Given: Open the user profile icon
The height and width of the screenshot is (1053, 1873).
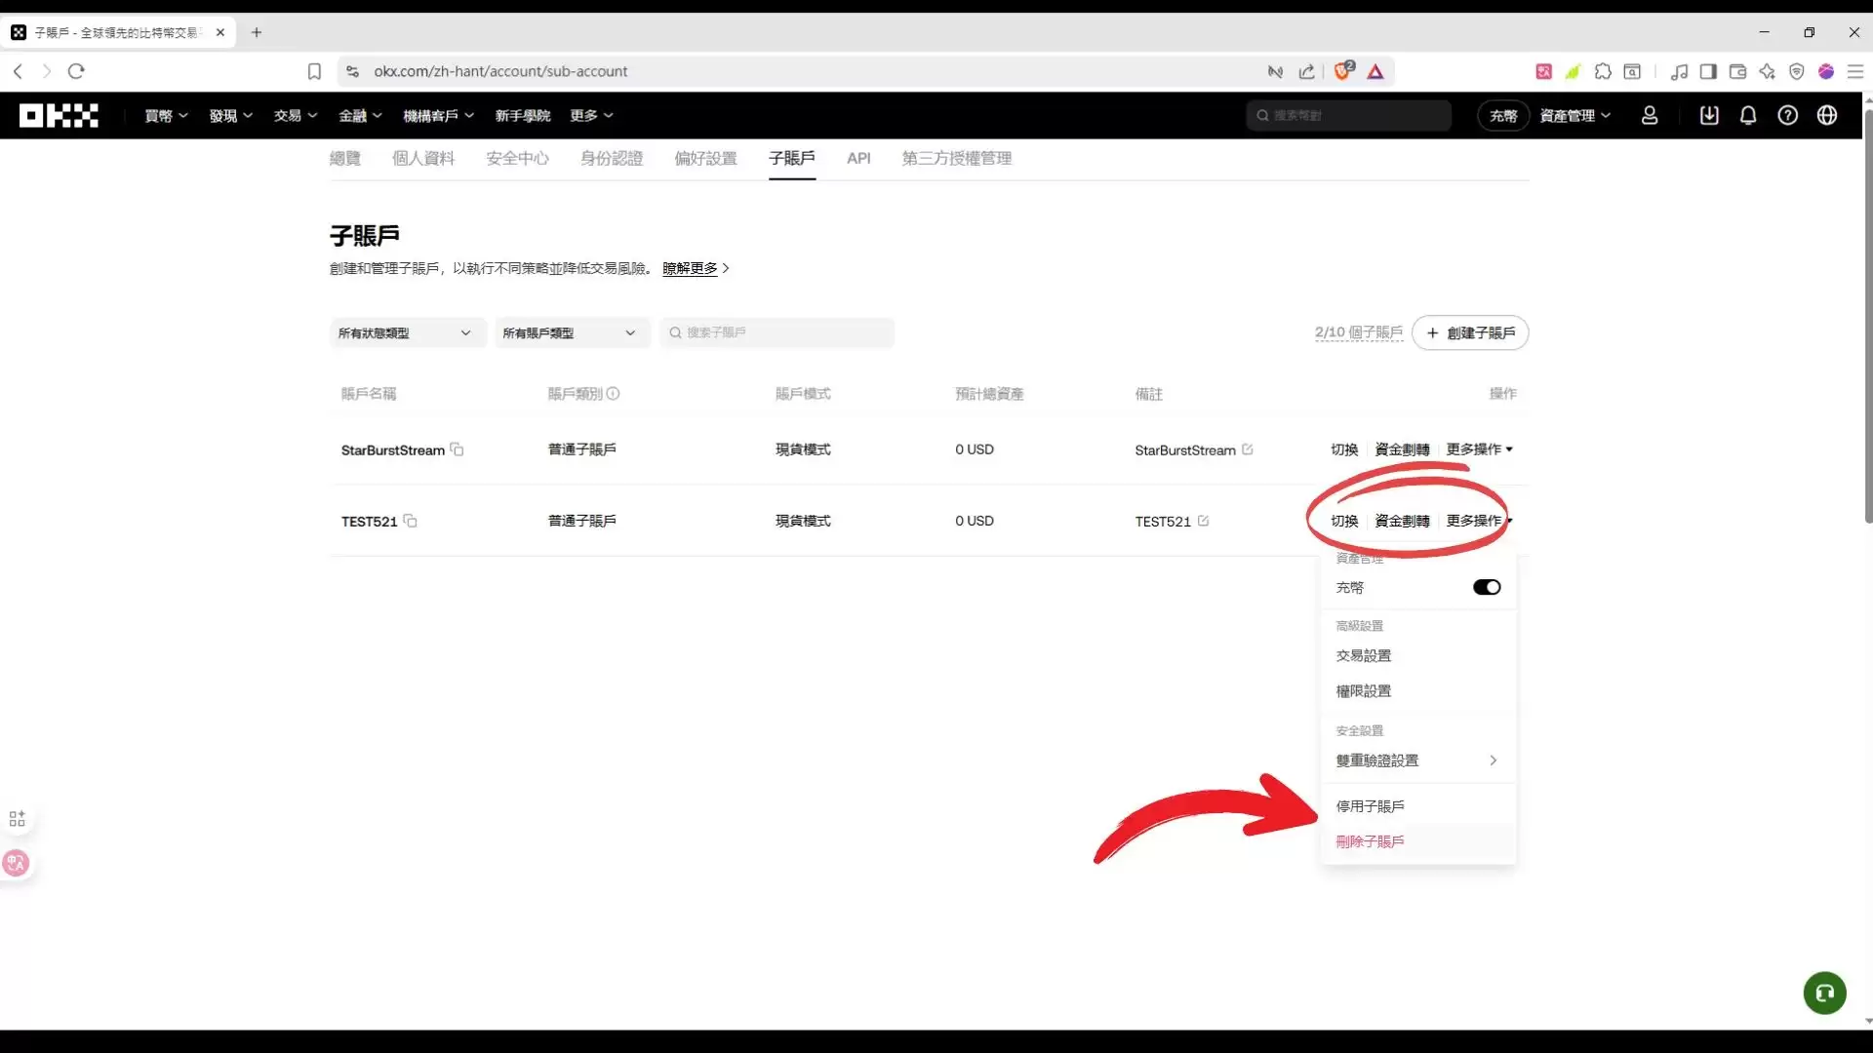Looking at the screenshot, I should [1650, 115].
